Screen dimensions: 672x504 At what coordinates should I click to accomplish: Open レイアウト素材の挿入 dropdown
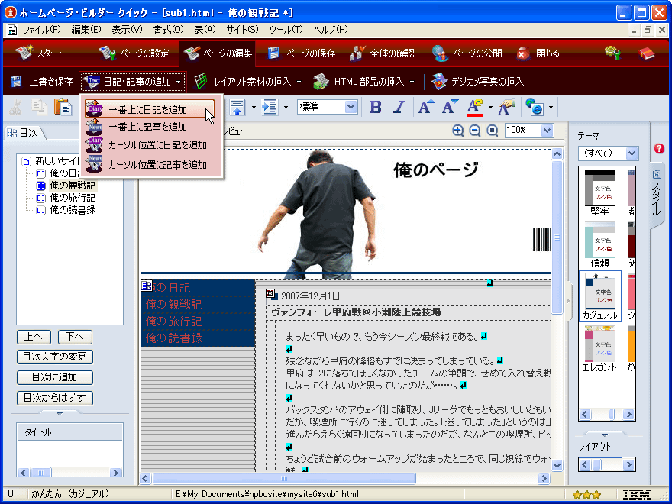pos(247,82)
